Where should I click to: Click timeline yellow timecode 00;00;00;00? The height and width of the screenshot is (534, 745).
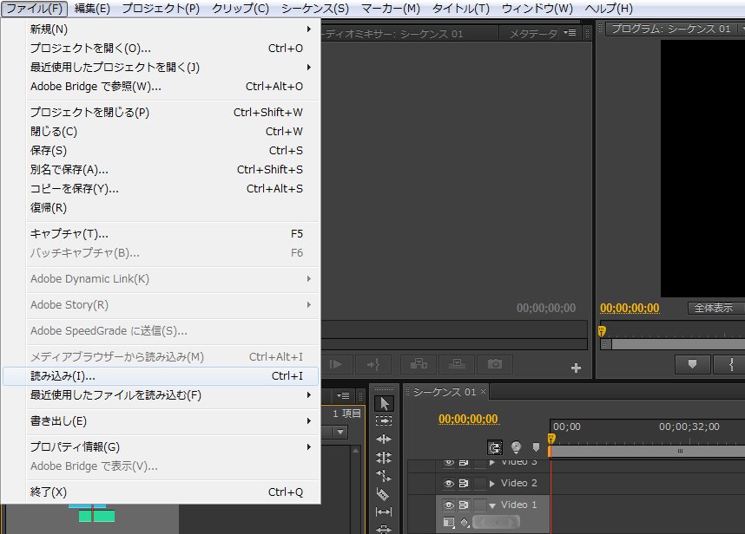tap(468, 420)
